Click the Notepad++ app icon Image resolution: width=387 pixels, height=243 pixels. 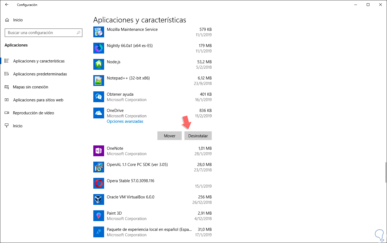[99, 81]
